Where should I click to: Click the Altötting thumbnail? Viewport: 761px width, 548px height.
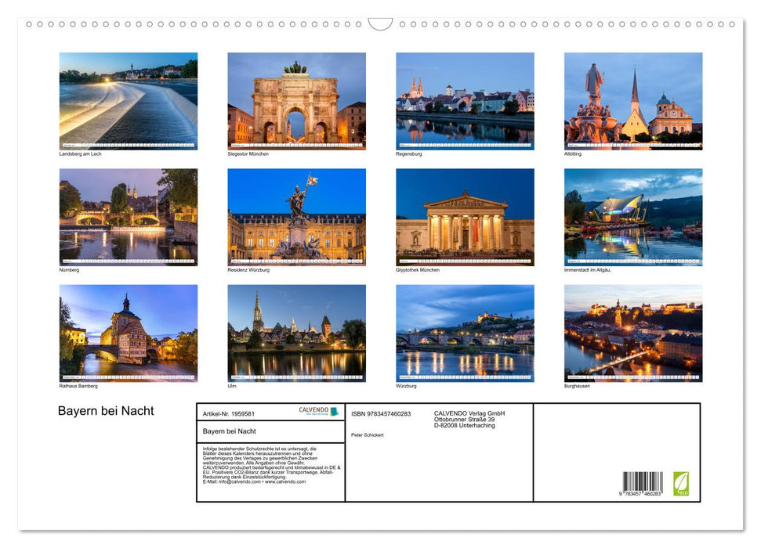click(632, 98)
